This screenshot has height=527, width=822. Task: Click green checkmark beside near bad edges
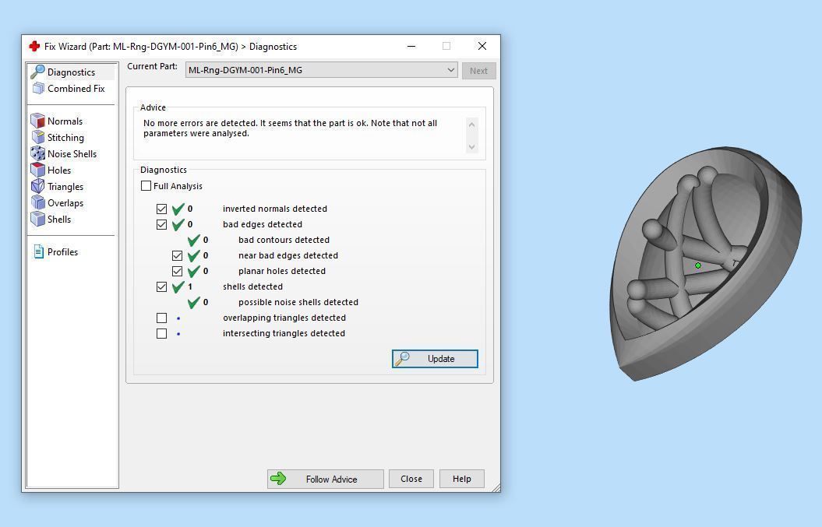194,255
